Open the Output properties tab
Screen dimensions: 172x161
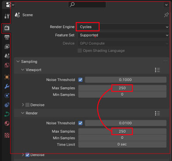click(x=7, y=37)
